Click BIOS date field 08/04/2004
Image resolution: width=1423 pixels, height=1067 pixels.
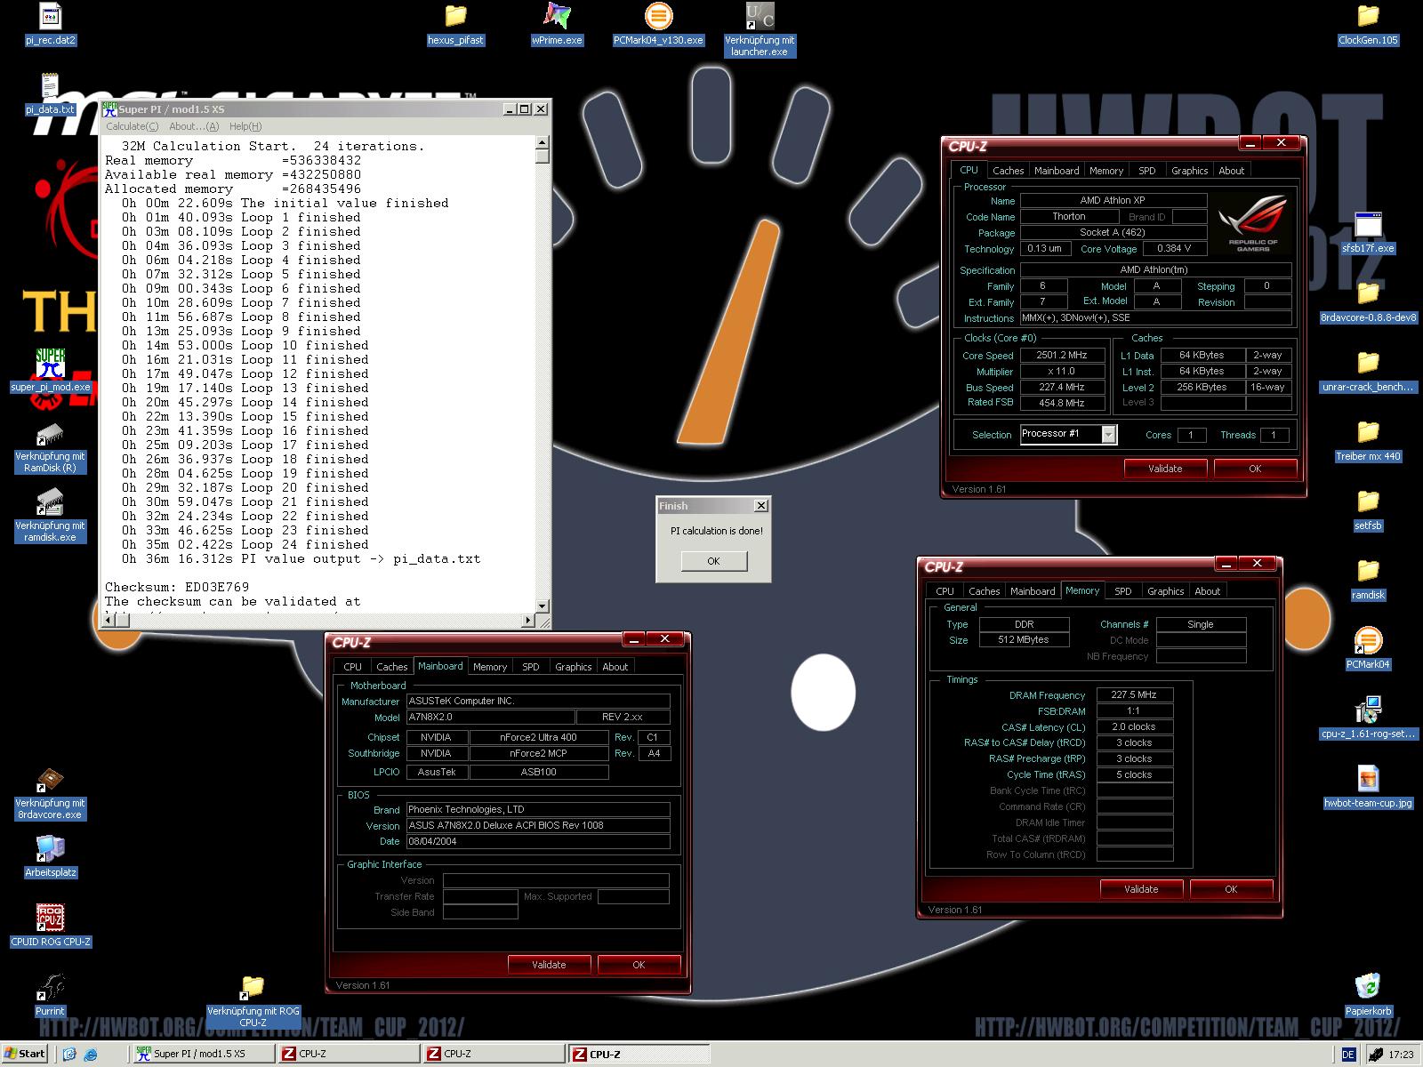[x=537, y=841]
